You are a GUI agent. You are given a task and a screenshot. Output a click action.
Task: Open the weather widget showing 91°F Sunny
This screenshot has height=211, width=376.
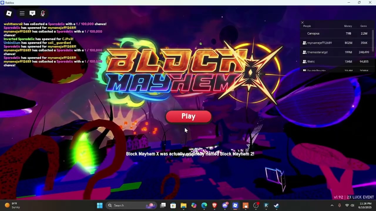(x=12, y=205)
